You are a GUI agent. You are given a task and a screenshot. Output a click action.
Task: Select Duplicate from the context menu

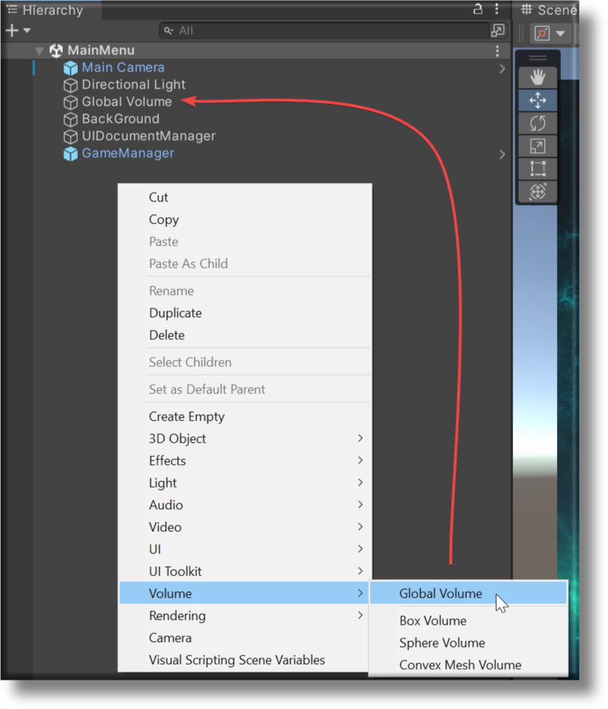[175, 313]
